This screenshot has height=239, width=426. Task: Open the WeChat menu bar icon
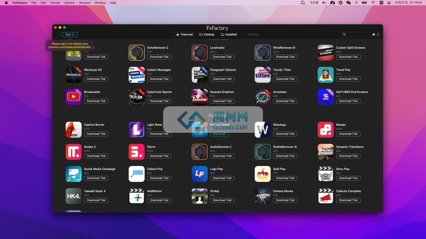click(x=348, y=3)
